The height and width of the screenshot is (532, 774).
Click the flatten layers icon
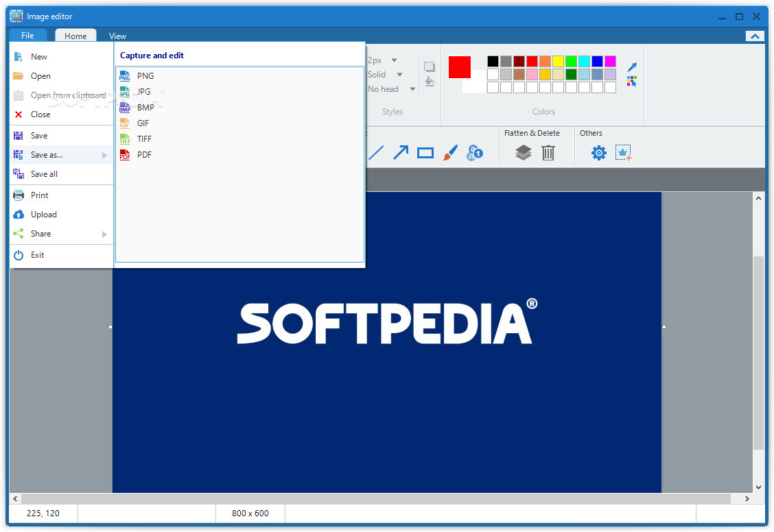pos(524,153)
